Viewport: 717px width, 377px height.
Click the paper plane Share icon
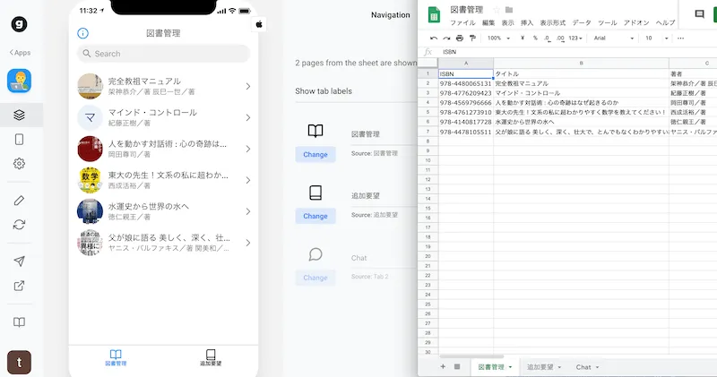click(x=19, y=261)
